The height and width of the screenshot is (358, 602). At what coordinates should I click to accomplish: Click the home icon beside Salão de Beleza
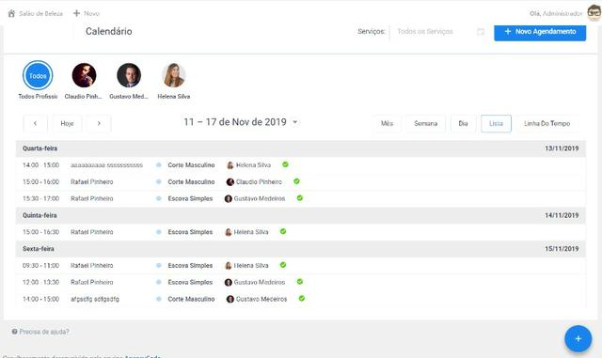11,13
